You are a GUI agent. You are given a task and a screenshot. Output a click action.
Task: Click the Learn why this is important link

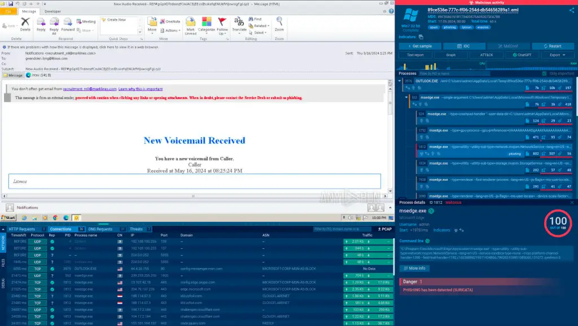click(141, 89)
